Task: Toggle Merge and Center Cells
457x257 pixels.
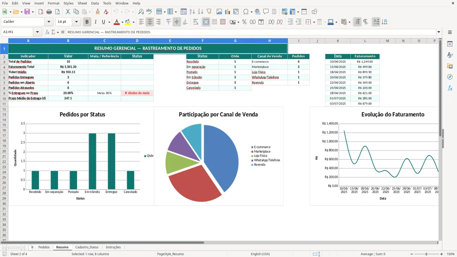Action: (206, 22)
